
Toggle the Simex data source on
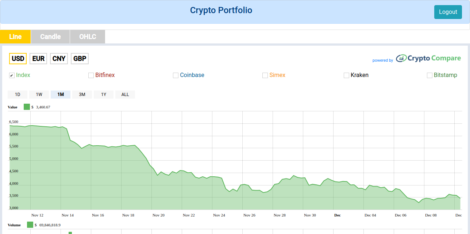265,75
